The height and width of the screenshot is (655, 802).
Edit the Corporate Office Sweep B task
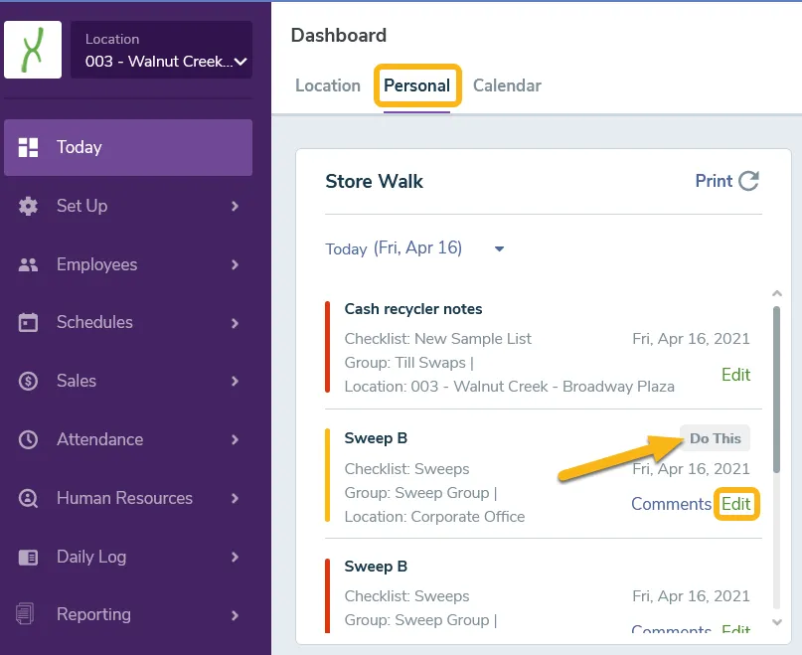click(735, 504)
